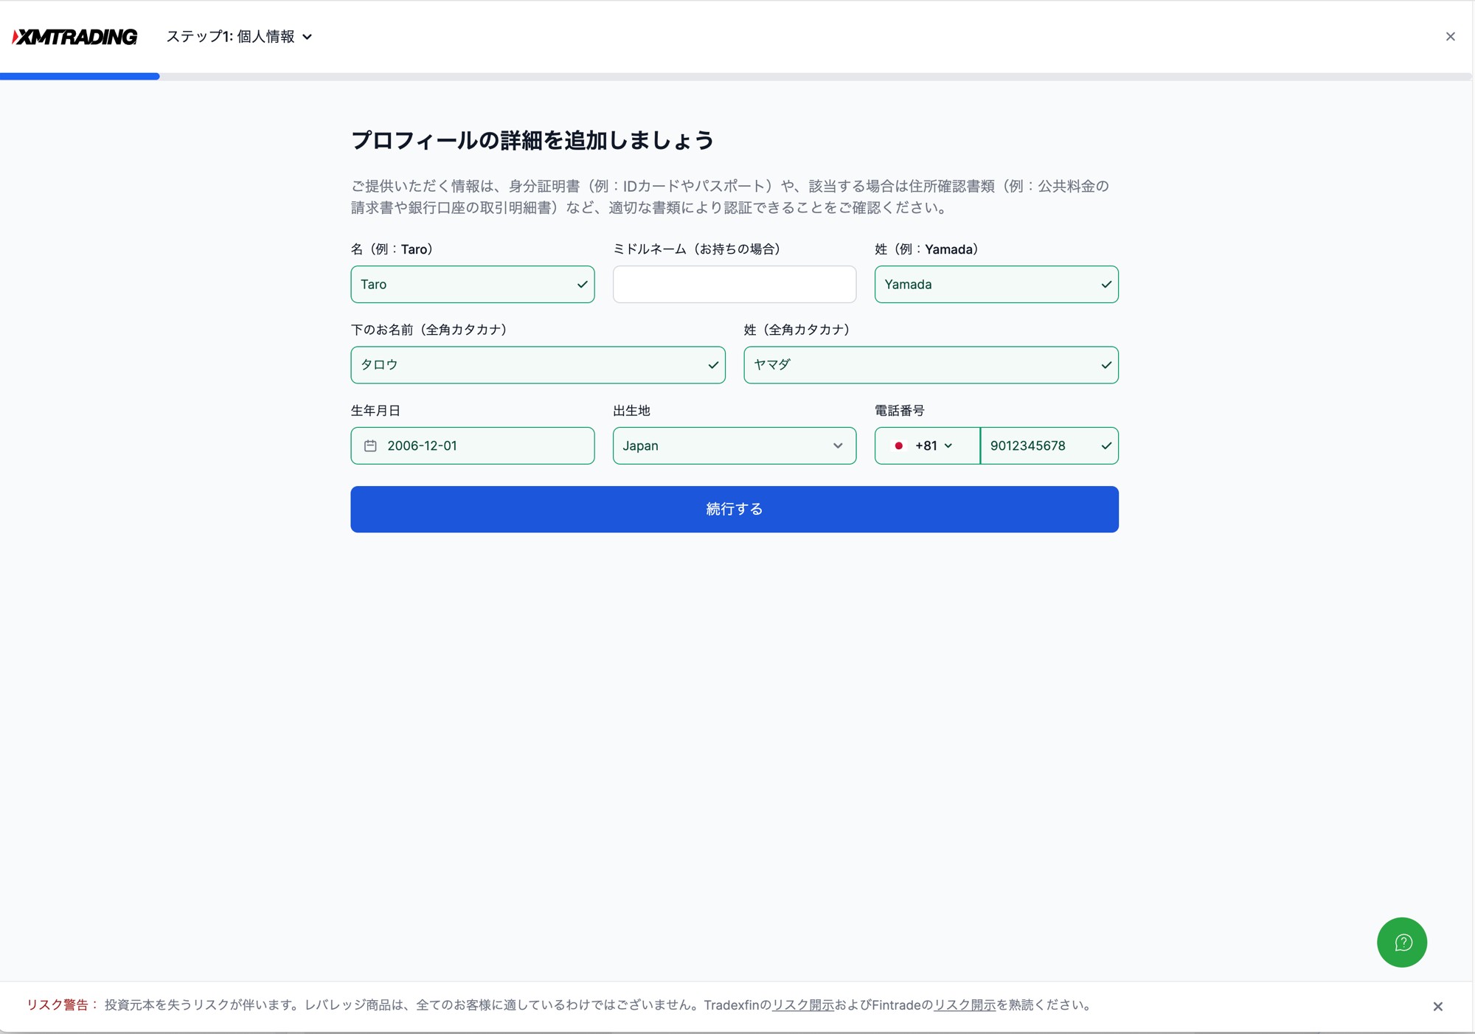The image size is (1475, 1034).
Task: Click the katakana first name field タロウ
Action: pyautogui.click(x=538, y=364)
